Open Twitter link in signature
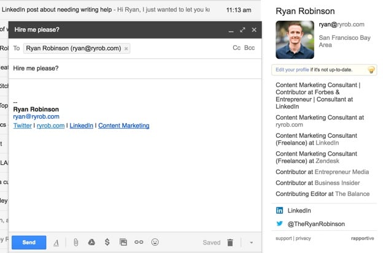Viewport: 383px width, 253px height. point(22,126)
